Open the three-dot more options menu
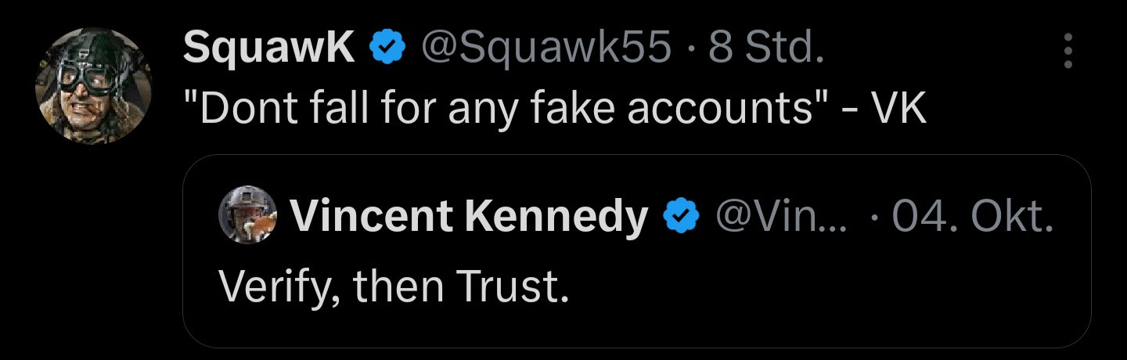The width and height of the screenshot is (1127, 360). point(1068,51)
